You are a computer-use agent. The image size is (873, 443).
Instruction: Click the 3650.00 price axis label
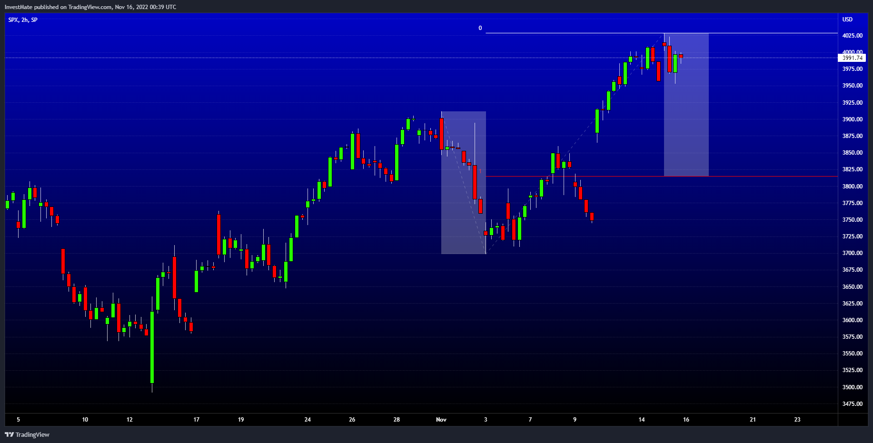pos(852,287)
